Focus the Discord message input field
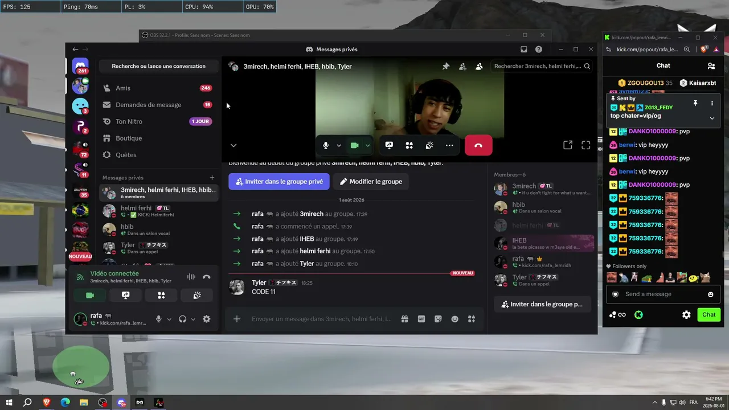Image resolution: width=729 pixels, height=410 pixels. [x=322, y=319]
